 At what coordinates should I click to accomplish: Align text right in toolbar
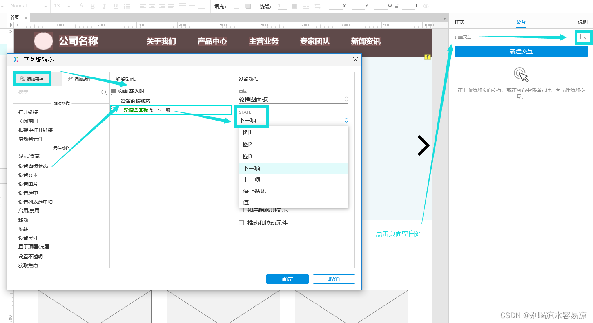(x=162, y=6)
